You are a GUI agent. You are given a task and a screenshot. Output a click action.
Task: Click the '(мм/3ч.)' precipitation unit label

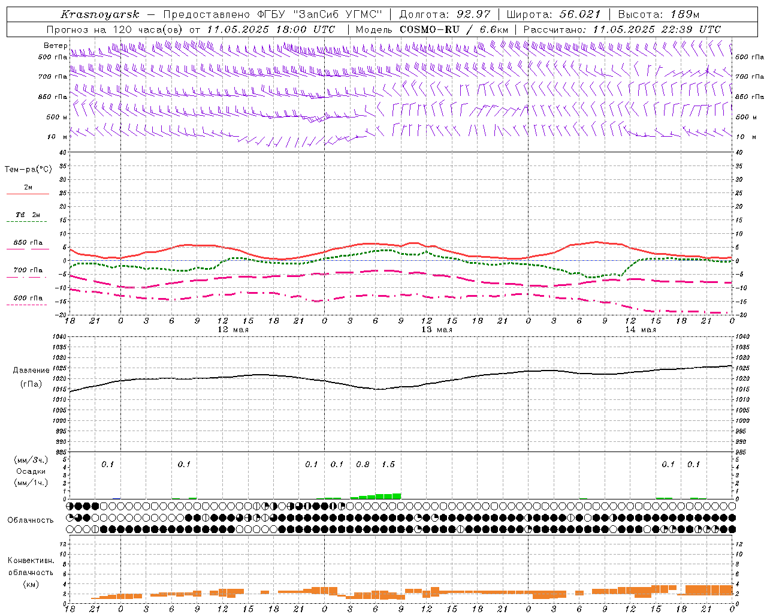31,460
